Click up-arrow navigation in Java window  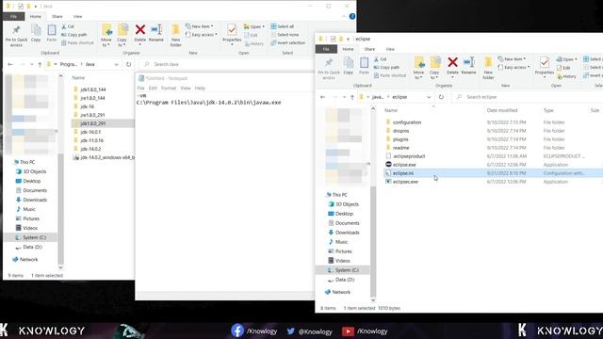(x=40, y=65)
